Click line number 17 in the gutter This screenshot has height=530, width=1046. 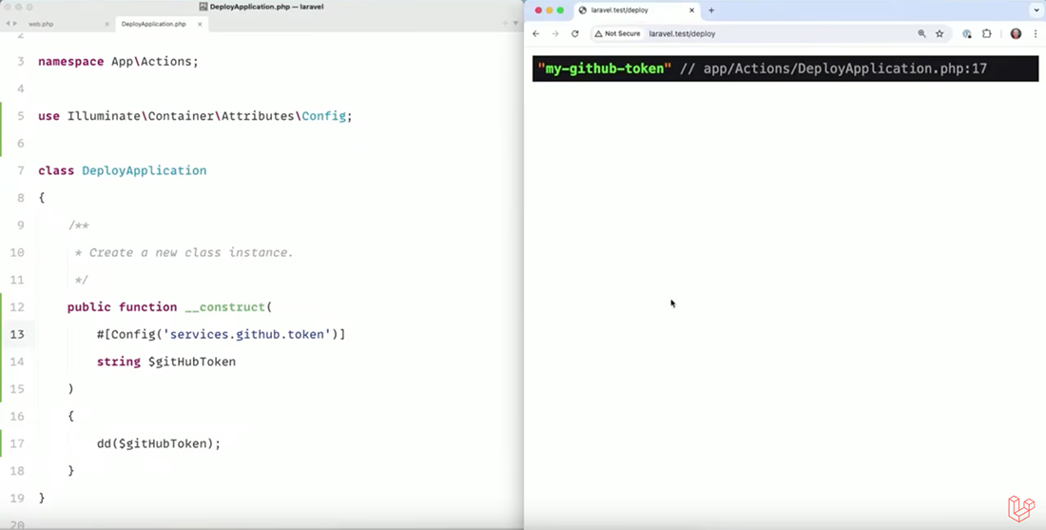coord(17,443)
